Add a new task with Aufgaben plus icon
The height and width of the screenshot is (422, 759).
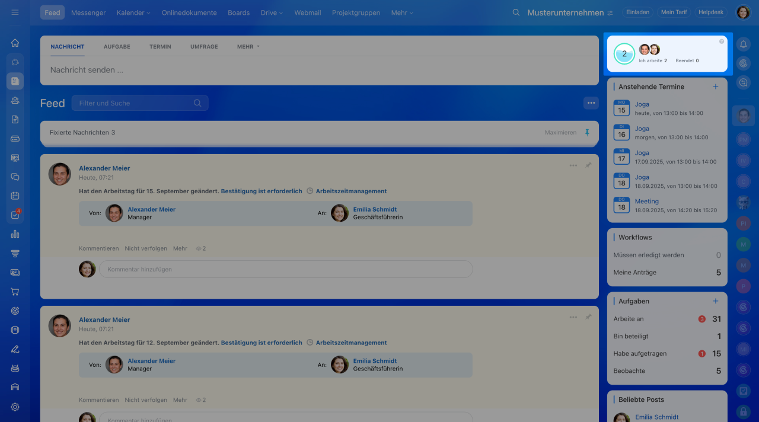click(715, 301)
